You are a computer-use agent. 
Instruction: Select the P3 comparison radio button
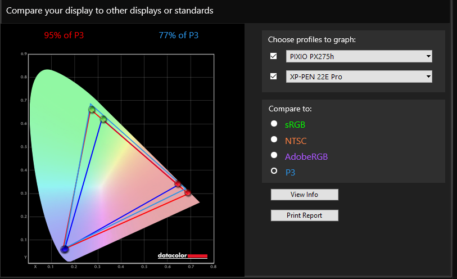coord(274,171)
